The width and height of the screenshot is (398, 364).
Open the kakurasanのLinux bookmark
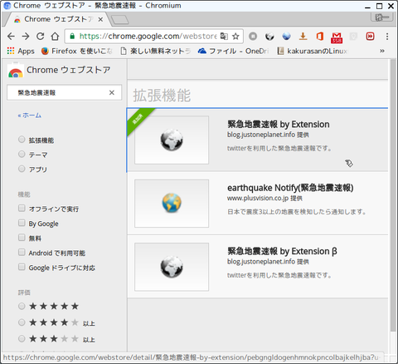[313, 51]
